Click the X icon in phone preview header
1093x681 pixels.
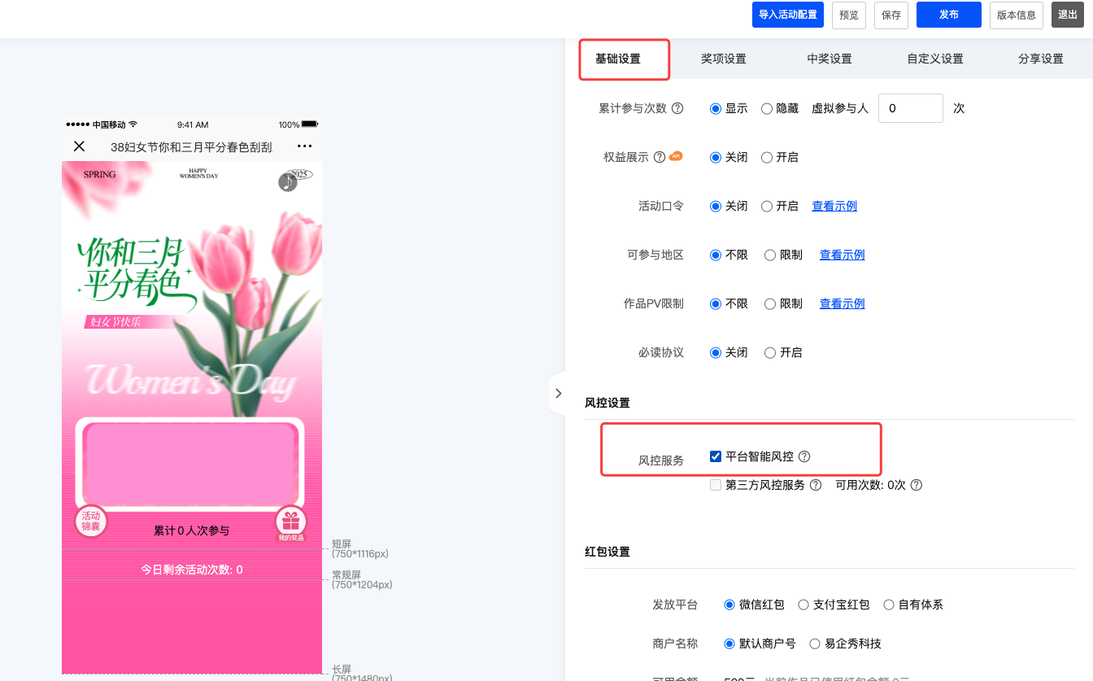[x=79, y=146]
